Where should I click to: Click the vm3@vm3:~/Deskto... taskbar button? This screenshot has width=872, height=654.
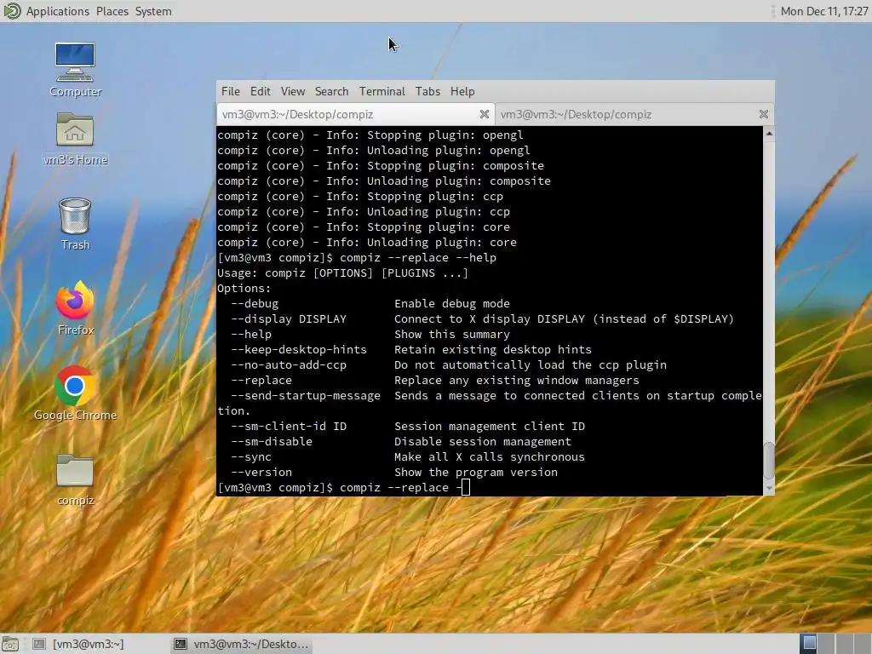[x=240, y=644]
